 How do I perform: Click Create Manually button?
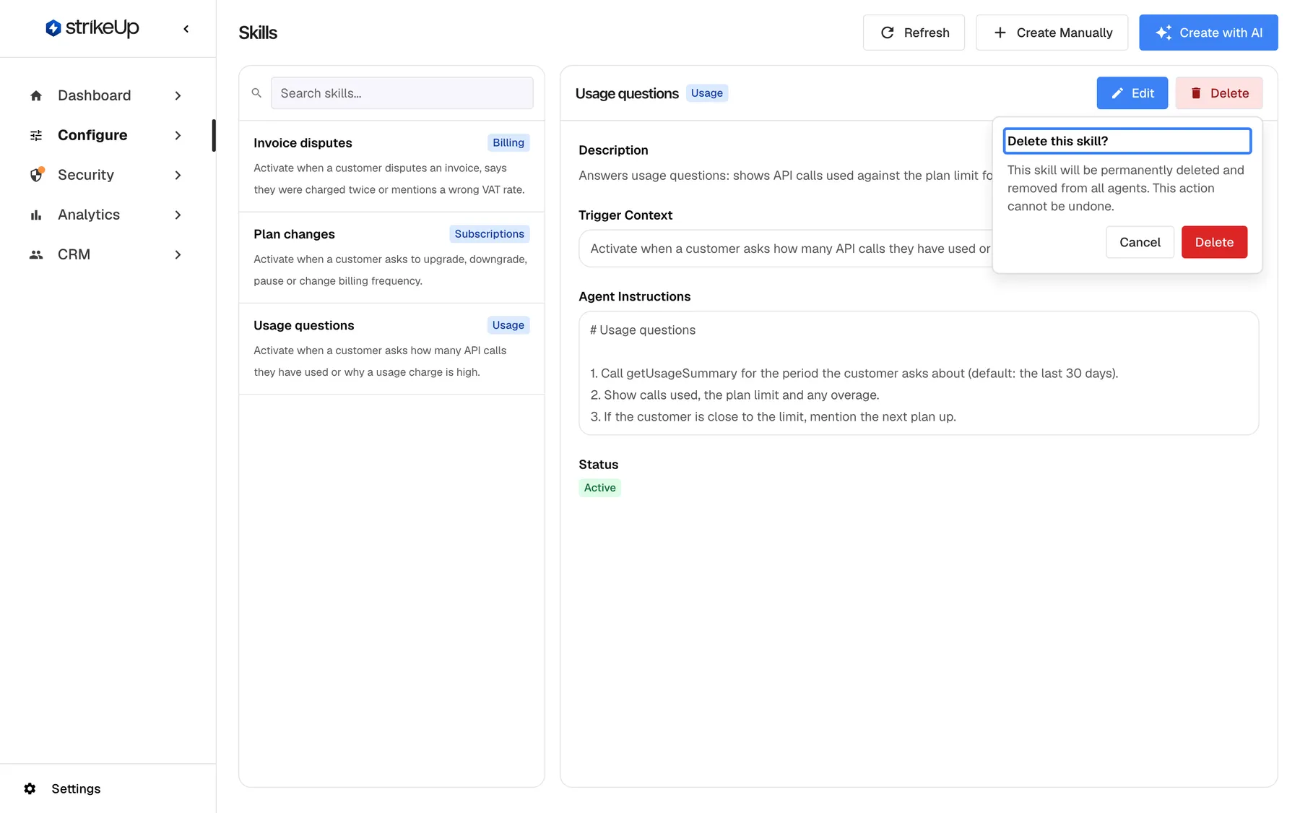click(x=1052, y=33)
